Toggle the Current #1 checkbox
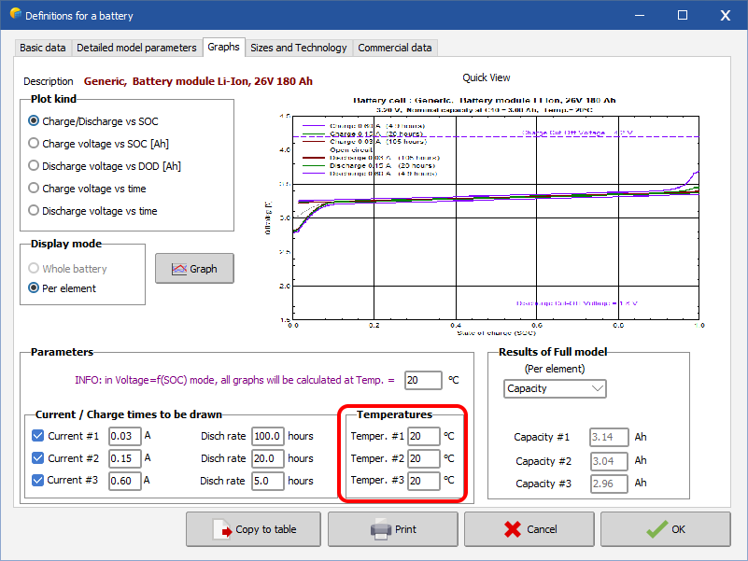The width and height of the screenshot is (748, 561). point(37,436)
